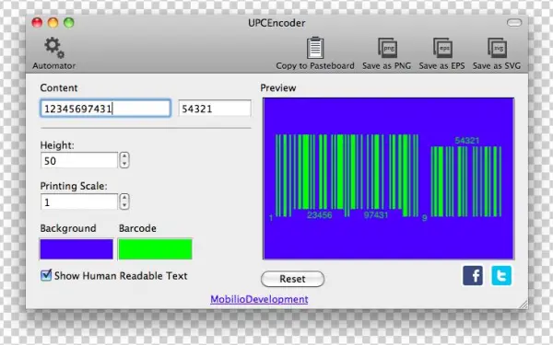Screen dimensions: 553x345
Task: Share via the Facebook icon
Action: click(x=473, y=275)
